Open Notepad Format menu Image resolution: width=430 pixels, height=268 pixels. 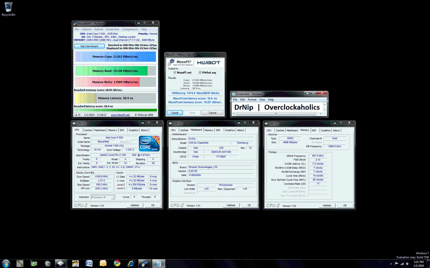pyautogui.click(x=252, y=100)
